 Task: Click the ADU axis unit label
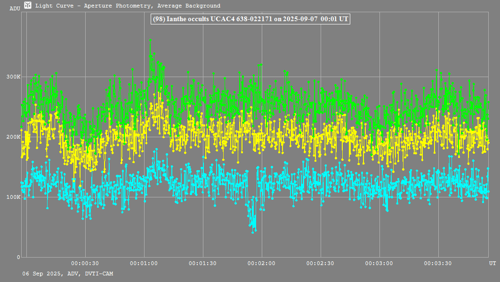[15, 8]
